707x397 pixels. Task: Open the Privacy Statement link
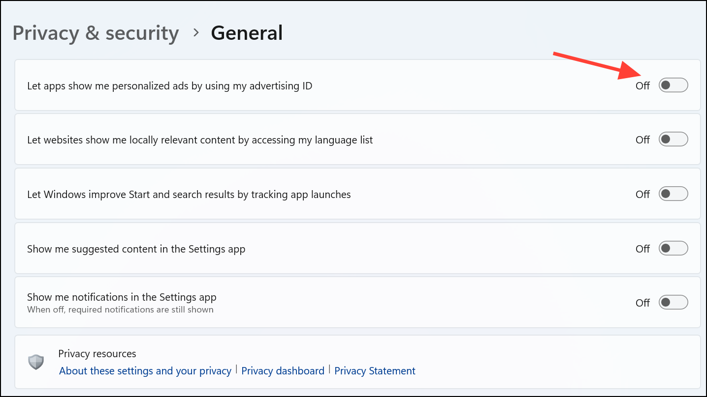point(375,371)
